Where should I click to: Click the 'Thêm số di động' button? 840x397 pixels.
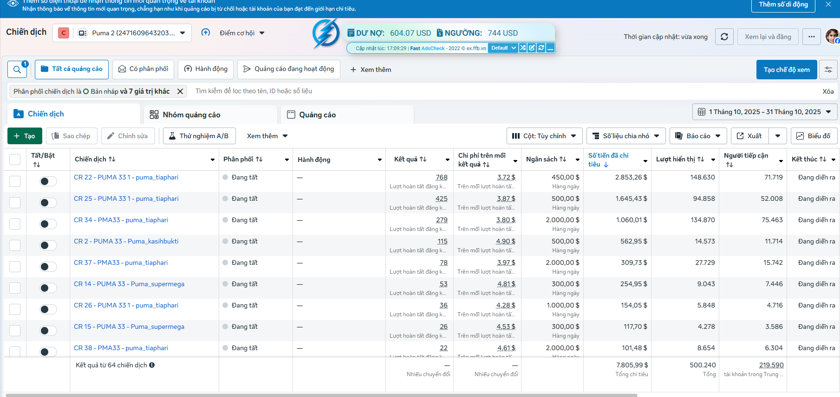tap(783, 5)
